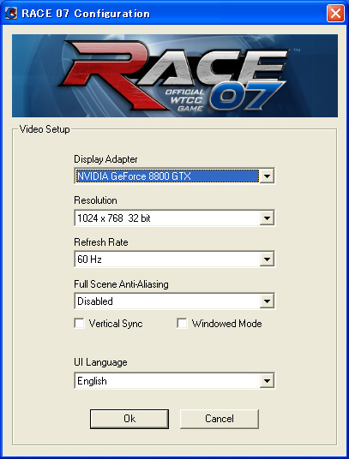Screen dimensions: 349x459
Task: Enable the Windowed Mode checkbox
Action: pos(182,324)
